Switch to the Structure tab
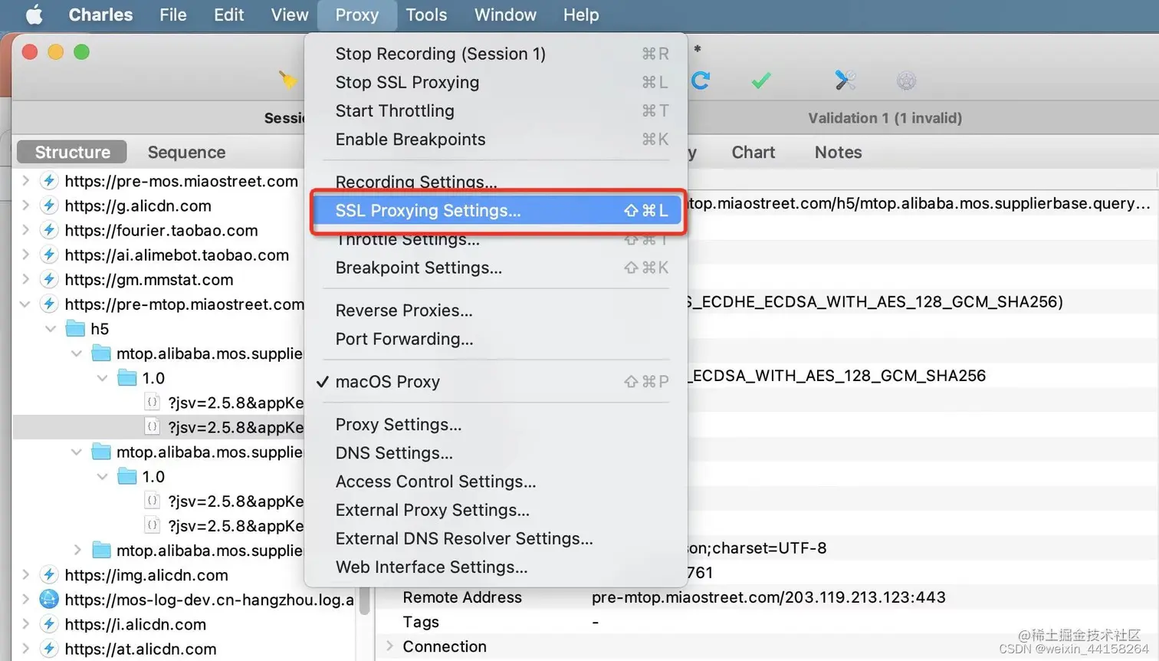The height and width of the screenshot is (661, 1159). 72,152
